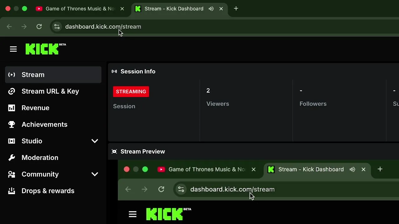The height and width of the screenshot is (224, 399).
Task: Expand the Studio section chevron
Action: click(95, 141)
